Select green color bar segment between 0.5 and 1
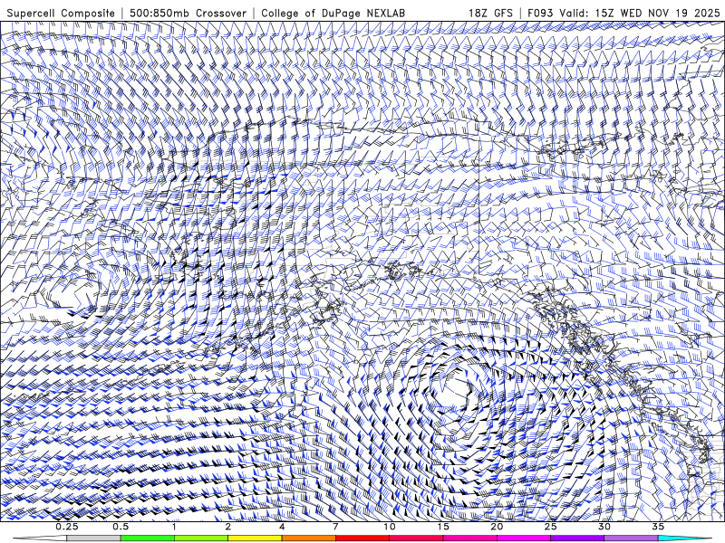Image resolution: width=725 pixels, height=543 pixels. coord(147,538)
